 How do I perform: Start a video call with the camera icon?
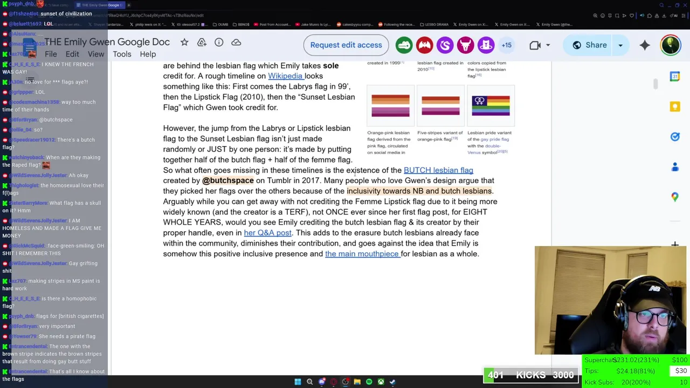(535, 45)
